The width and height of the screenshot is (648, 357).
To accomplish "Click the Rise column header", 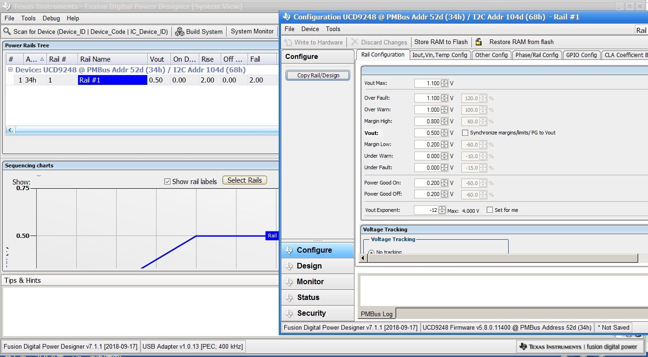I will tap(209, 59).
